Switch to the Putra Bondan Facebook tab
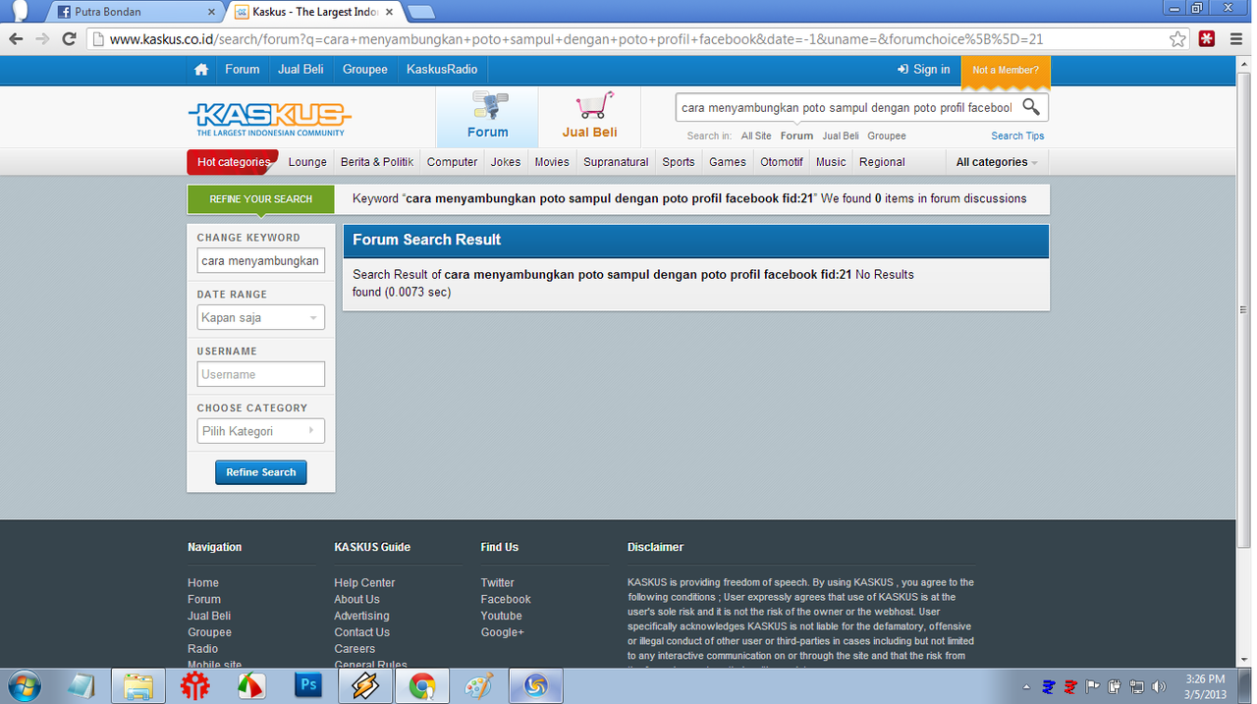1257x704 pixels. click(137, 12)
